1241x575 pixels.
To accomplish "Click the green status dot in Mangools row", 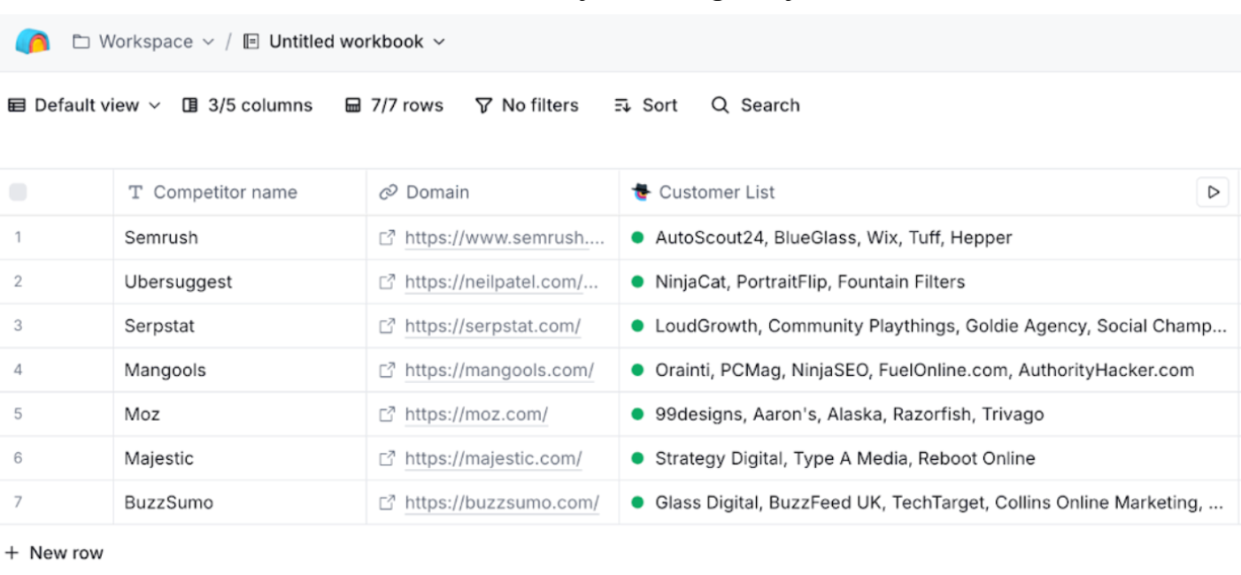I will pyautogui.click(x=637, y=370).
